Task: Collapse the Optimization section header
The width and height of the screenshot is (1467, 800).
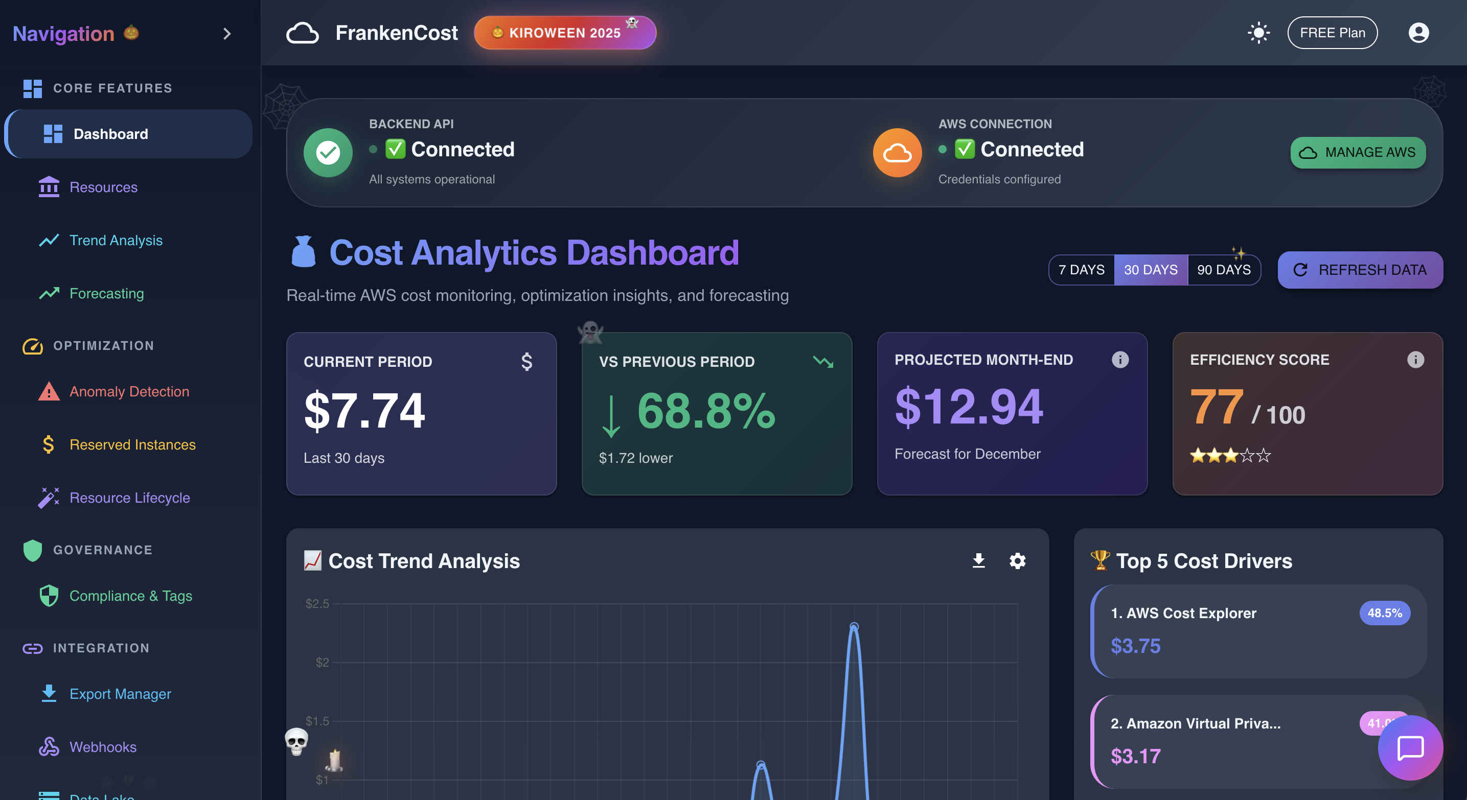Action: point(103,345)
